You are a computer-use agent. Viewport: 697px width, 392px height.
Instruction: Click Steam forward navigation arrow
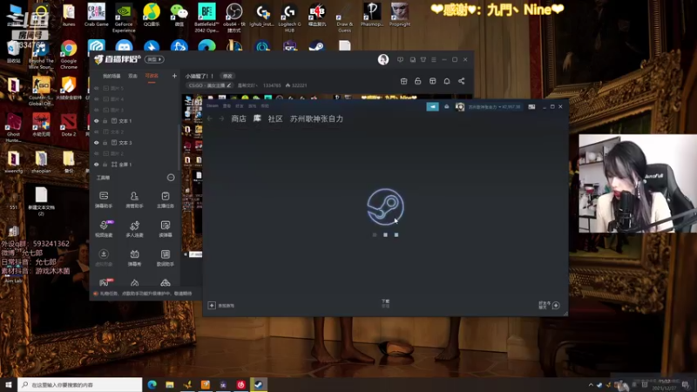221,118
